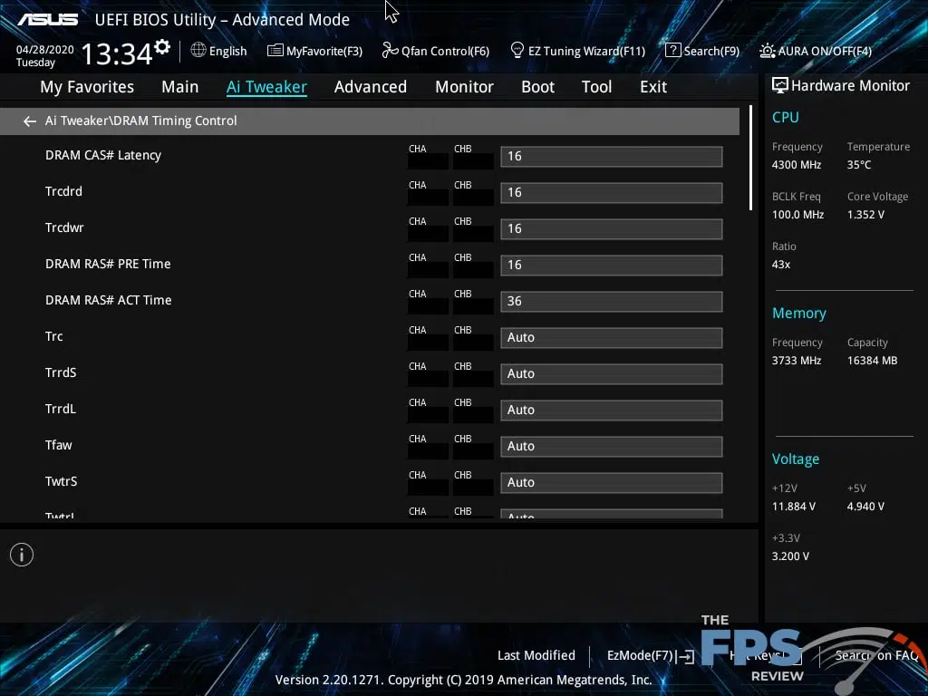
Task: Switch to the Monitor tab
Action: click(465, 87)
